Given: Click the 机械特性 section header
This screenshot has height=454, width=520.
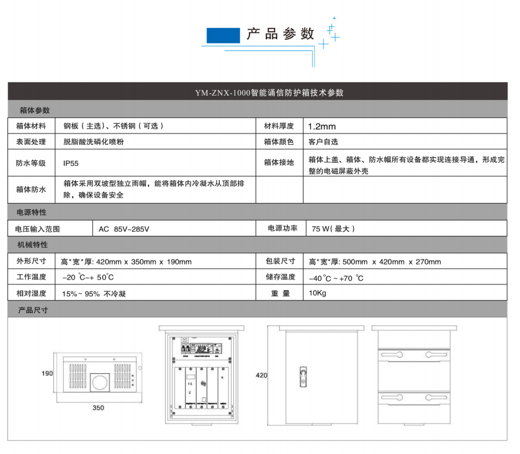Looking at the screenshot, I should tap(34, 245).
